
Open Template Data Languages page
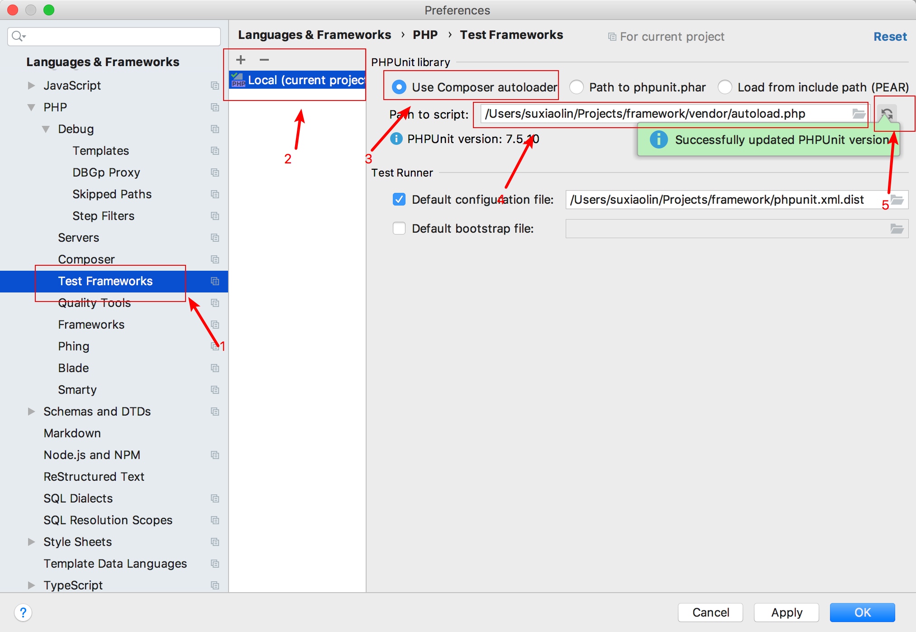point(115,564)
